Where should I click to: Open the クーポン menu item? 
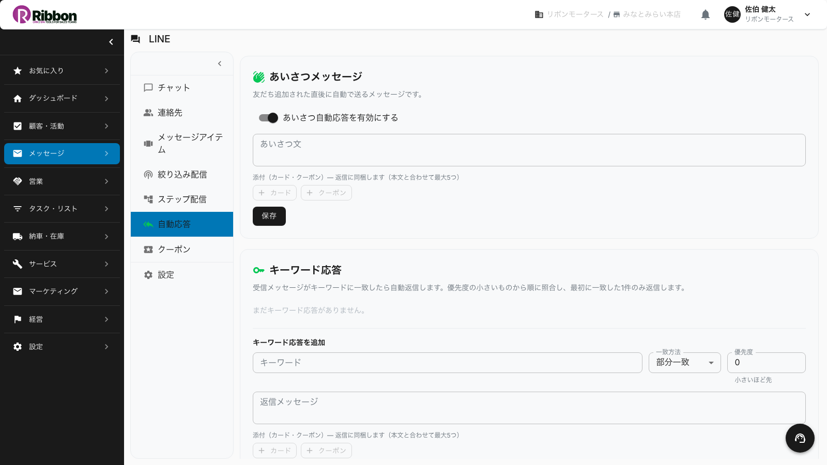[x=182, y=249]
